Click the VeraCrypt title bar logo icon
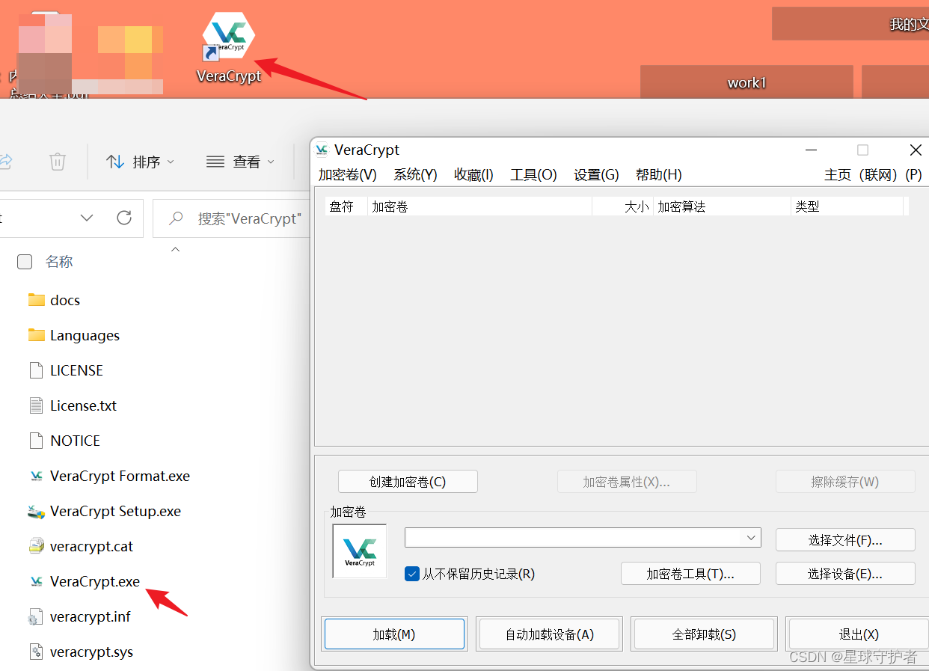 tap(322, 150)
